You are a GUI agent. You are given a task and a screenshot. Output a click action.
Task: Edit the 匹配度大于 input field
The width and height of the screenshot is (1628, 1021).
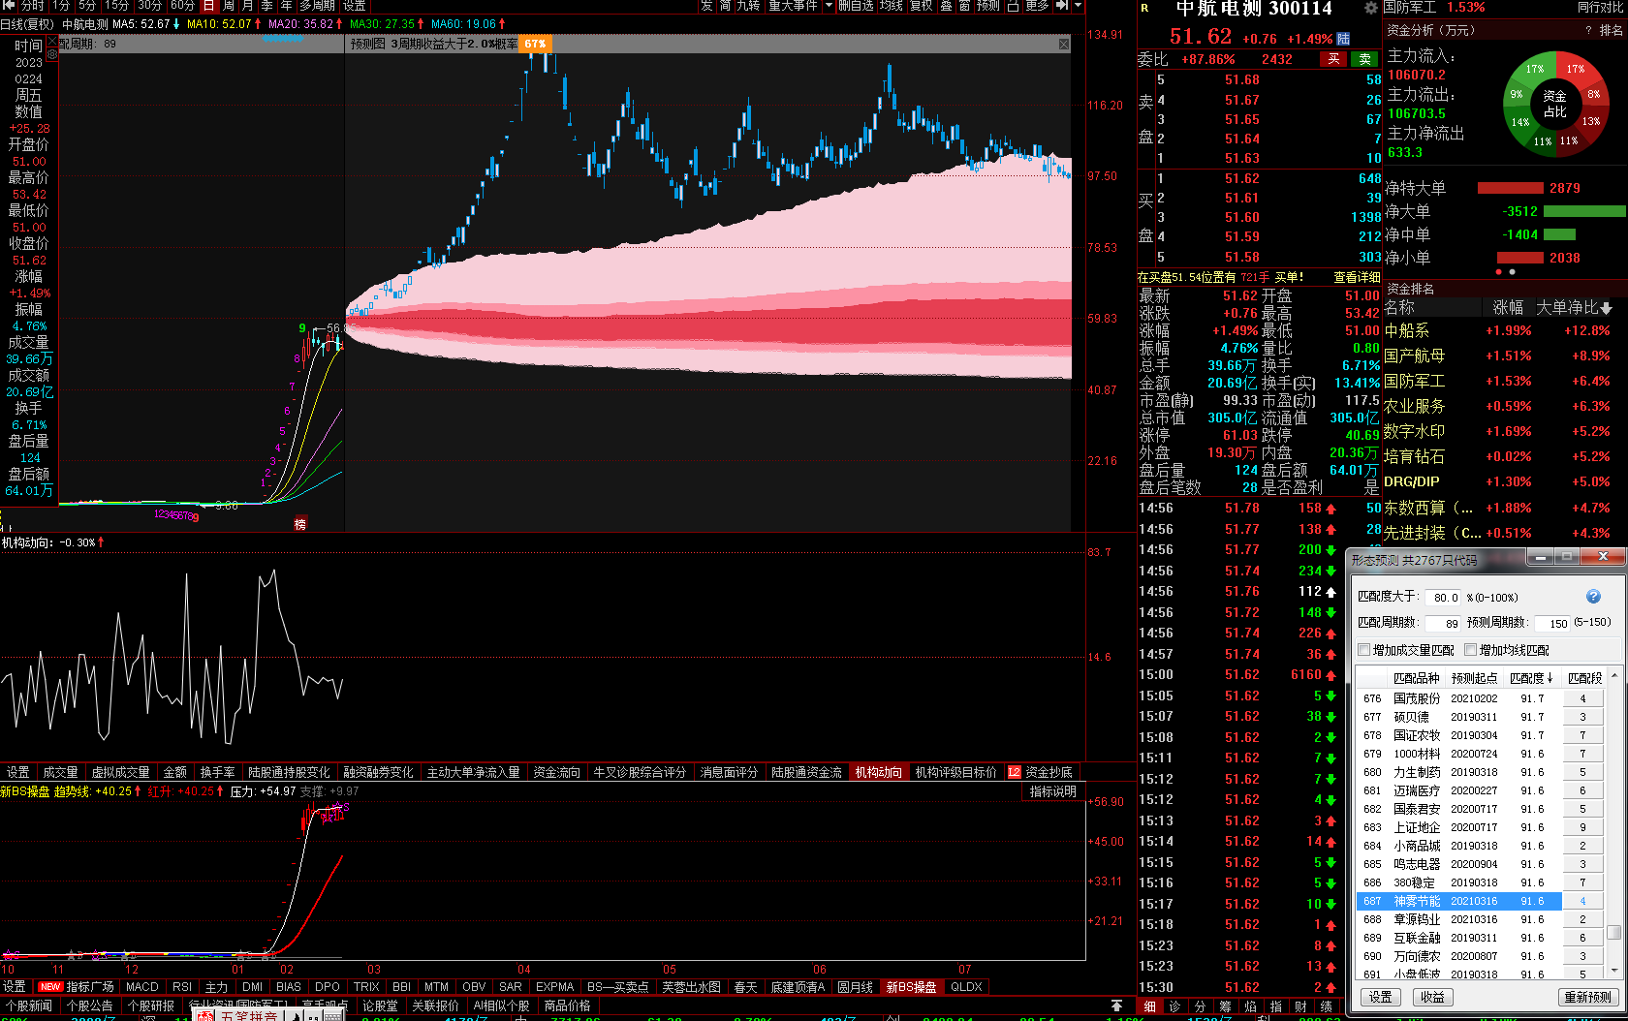pyautogui.click(x=1444, y=598)
